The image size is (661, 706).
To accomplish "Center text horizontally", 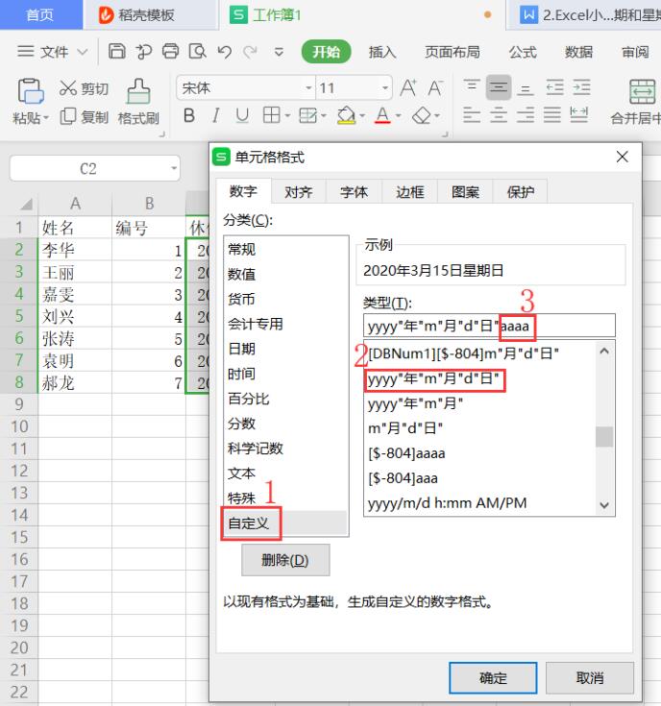I will click(x=499, y=115).
